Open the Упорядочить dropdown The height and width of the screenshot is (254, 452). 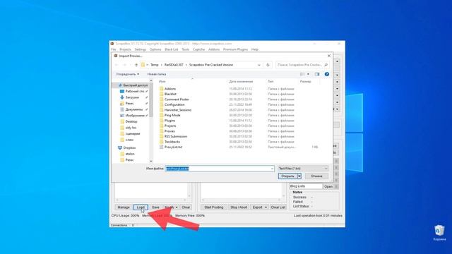(127, 74)
